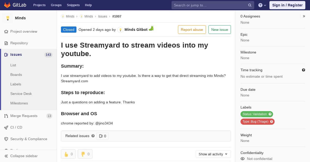Click the search magnifier icon
The image size is (310, 162).
250,5
